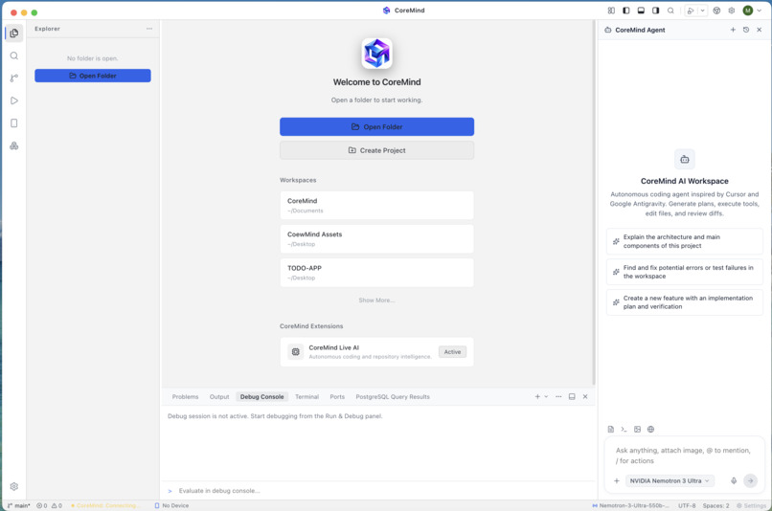Click the plus icon in the bottom panel toolbar
Image resolution: width=772 pixels, height=511 pixels.
537,396
